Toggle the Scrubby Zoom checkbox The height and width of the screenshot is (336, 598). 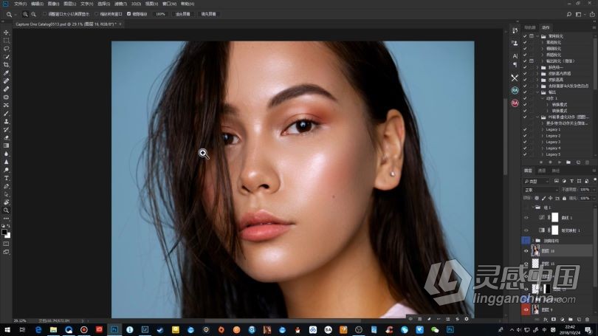(129, 14)
